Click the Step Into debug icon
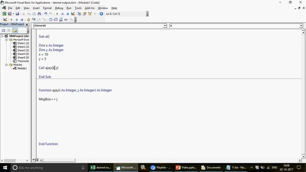Image resolution: width=306 pixels, height=172 pixels. pos(33,20)
